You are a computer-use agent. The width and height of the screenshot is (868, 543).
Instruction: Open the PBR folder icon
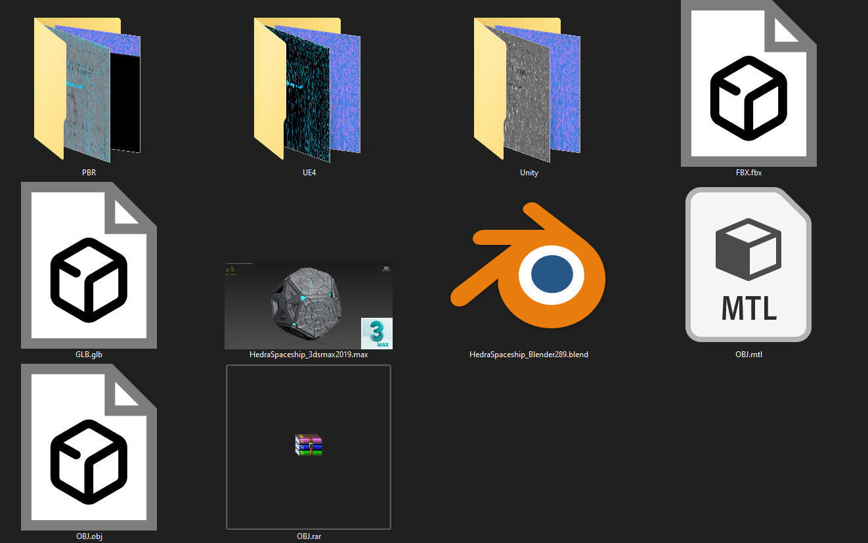tap(87, 89)
